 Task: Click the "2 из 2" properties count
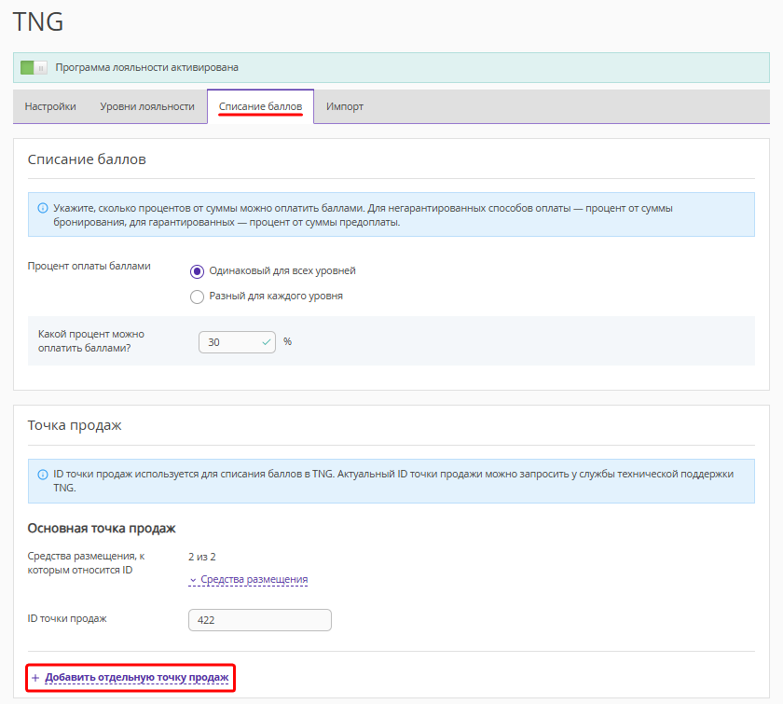click(202, 557)
